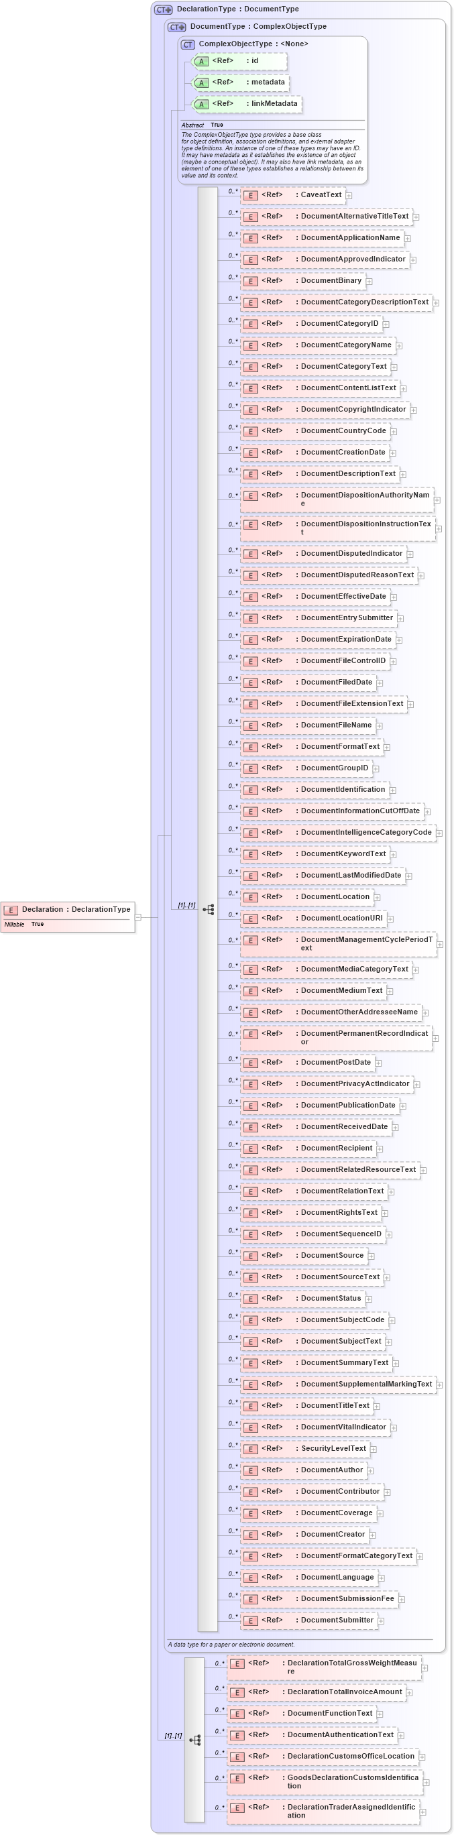
Task: Select the DocumentAlternativeTitleText reference
Action: pos(327,217)
